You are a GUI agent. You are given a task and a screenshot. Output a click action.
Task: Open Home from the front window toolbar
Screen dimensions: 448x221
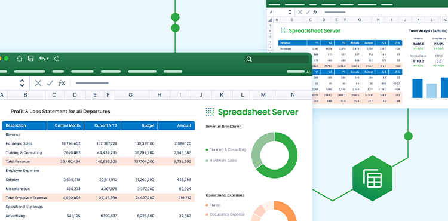(x=19, y=59)
